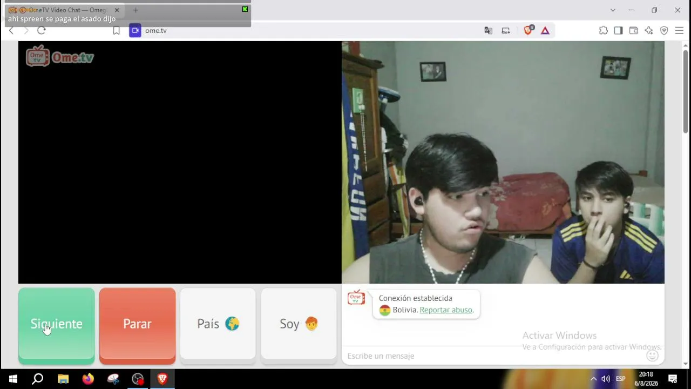Open the camera site permission icon
This screenshot has width=691, height=389.
pos(135,31)
